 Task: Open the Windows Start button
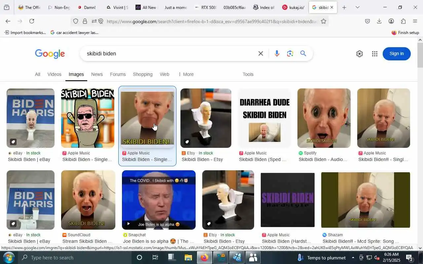point(8,257)
